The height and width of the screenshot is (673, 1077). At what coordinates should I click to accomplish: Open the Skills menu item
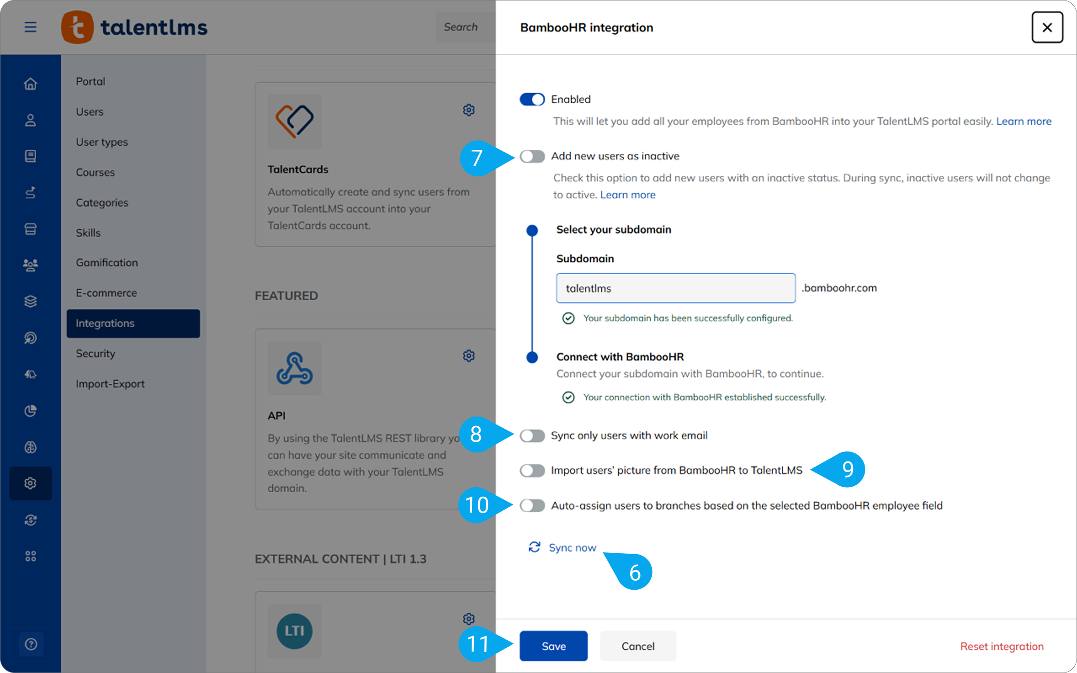(133, 233)
